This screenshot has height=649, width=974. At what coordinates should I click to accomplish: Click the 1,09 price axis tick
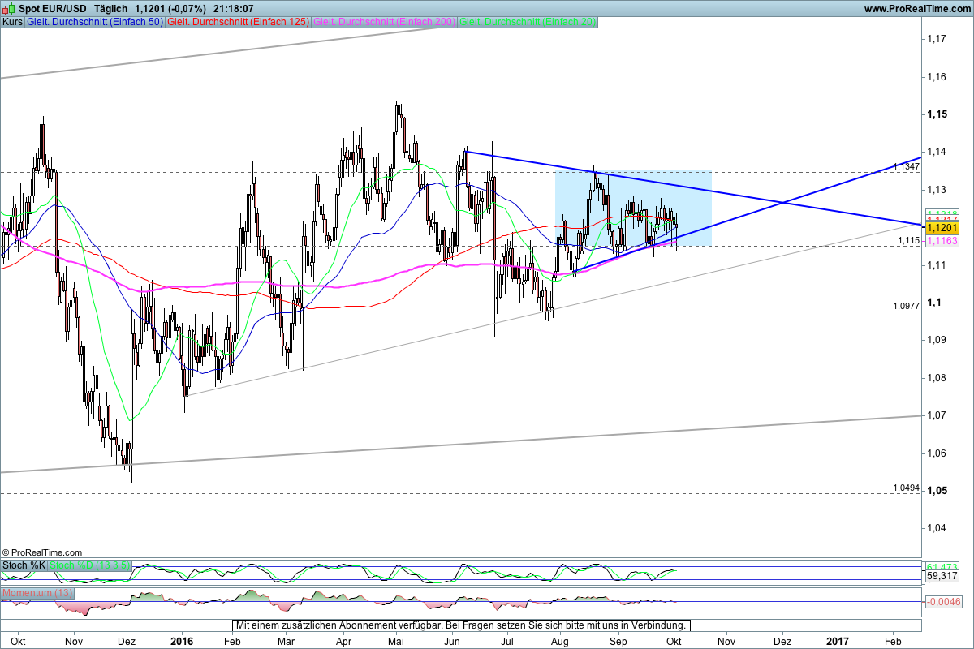point(937,340)
